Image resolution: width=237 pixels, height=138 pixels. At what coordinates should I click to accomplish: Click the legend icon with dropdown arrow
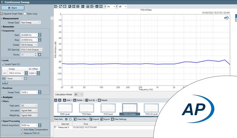pyautogui.click(x=92, y=7)
